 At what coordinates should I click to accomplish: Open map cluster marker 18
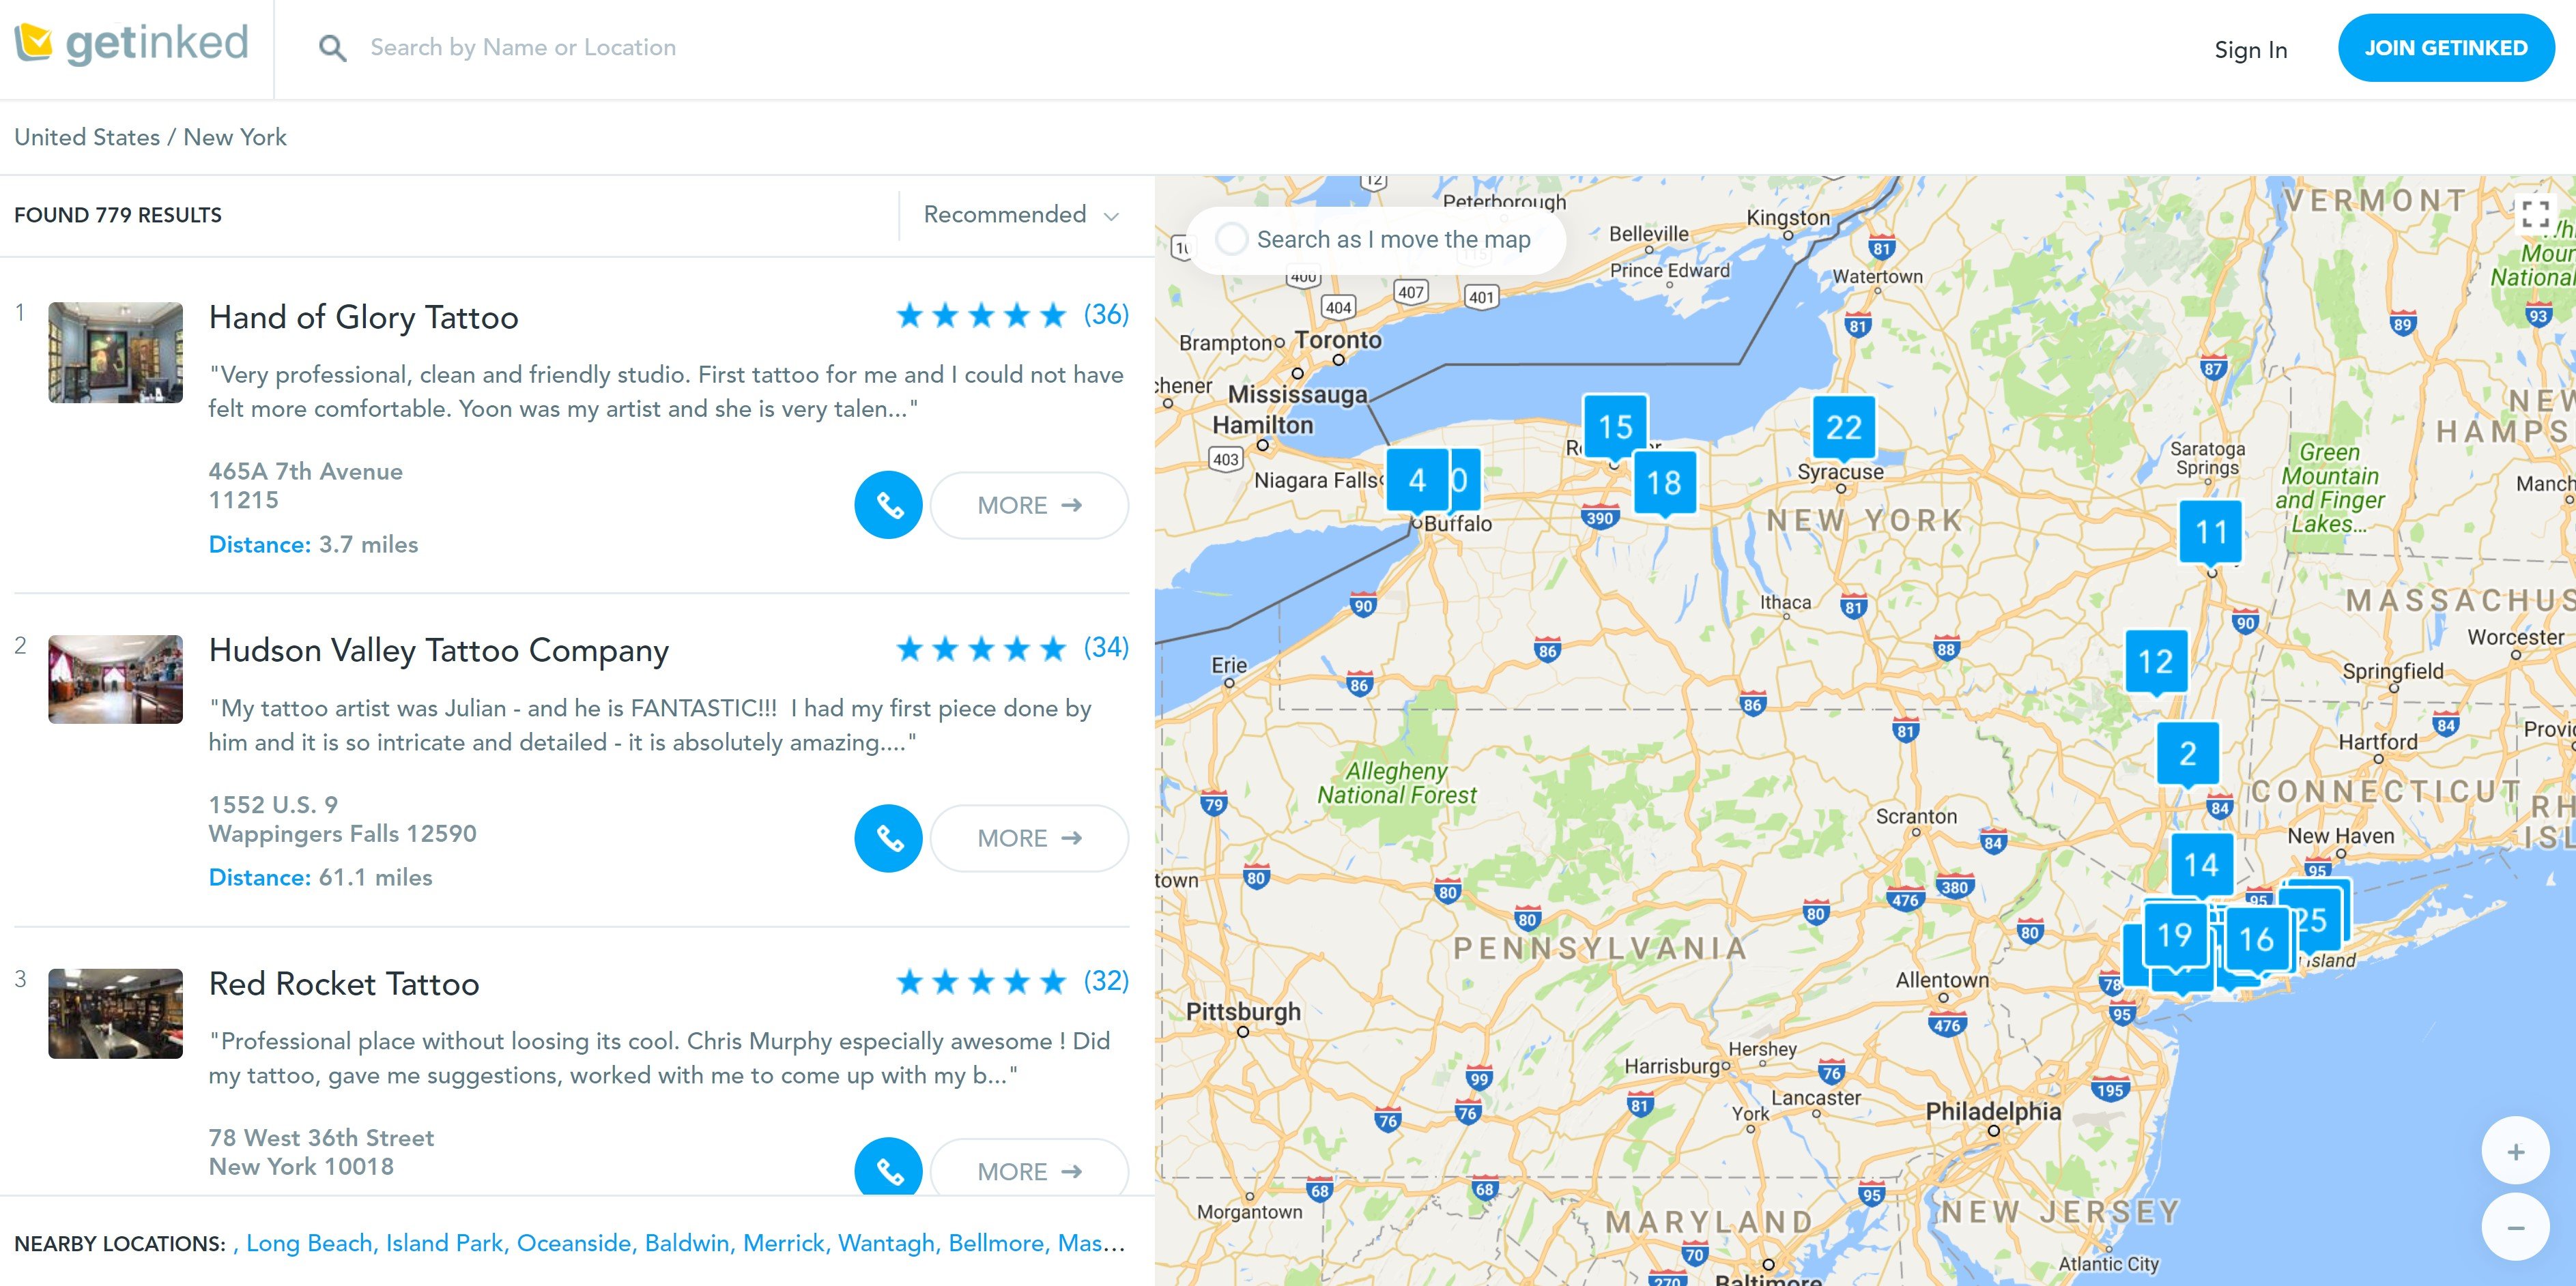coord(1664,482)
